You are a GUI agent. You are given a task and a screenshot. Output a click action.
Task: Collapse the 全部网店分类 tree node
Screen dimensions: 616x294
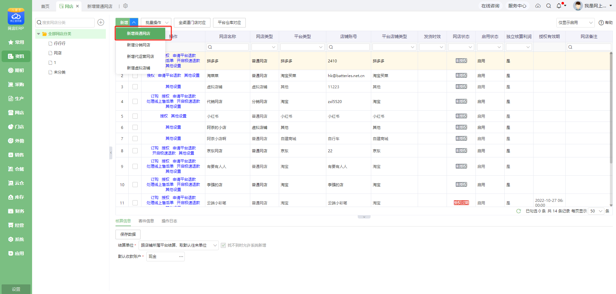pyautogui.click(x=38, y=34)
